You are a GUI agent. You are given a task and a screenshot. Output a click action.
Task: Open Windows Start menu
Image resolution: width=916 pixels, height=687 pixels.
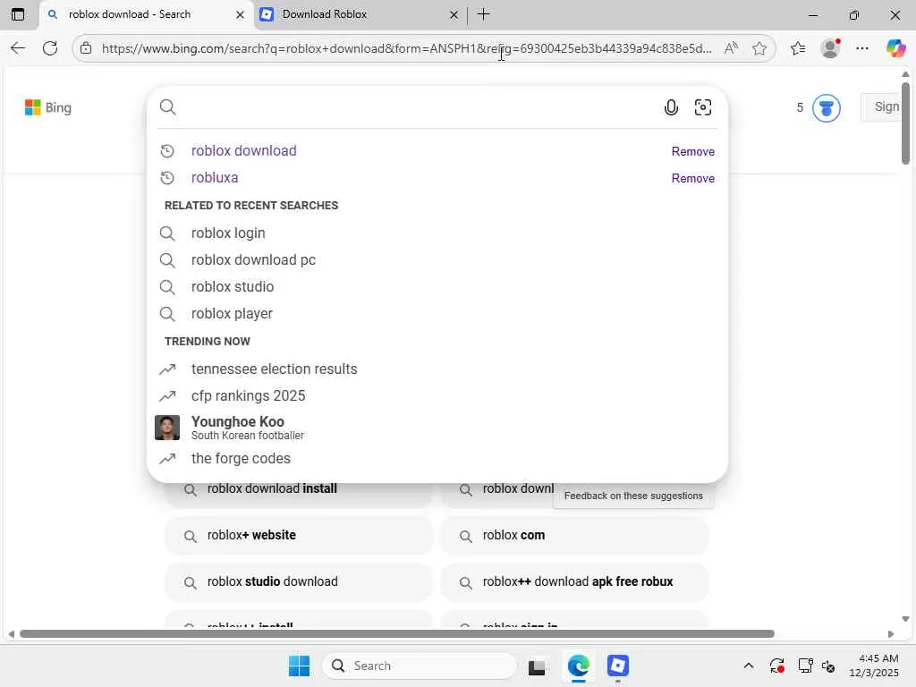299,666
